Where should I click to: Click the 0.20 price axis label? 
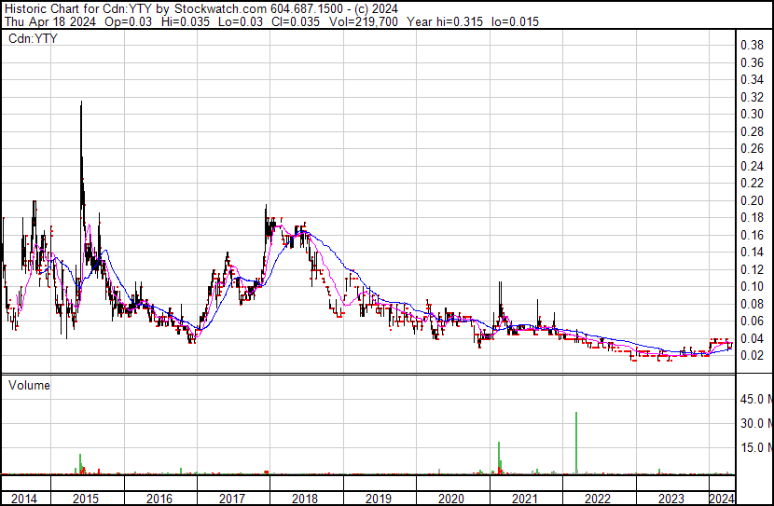tap(752, 200)
